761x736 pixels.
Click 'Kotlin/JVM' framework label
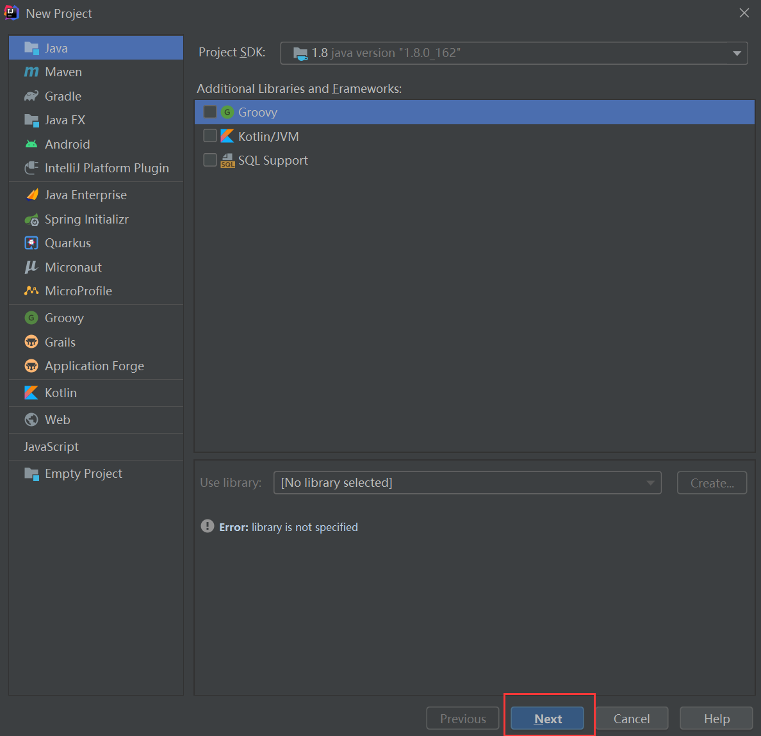268,136
